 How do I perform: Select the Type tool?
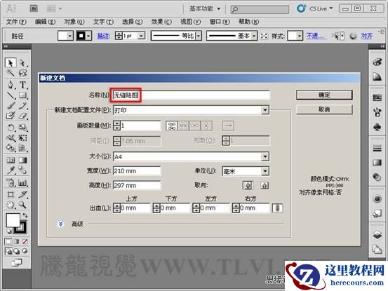pos(22,85)
